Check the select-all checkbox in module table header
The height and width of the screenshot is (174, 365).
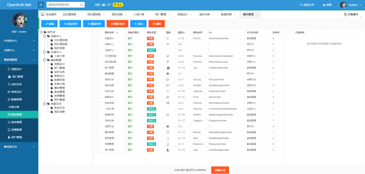tap(98, 33)
